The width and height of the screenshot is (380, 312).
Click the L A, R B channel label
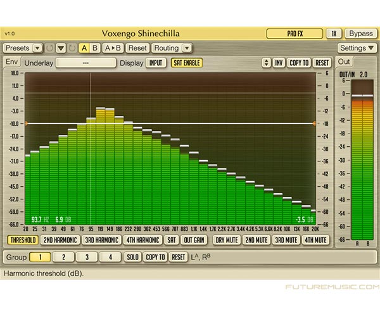click(201, 257)
